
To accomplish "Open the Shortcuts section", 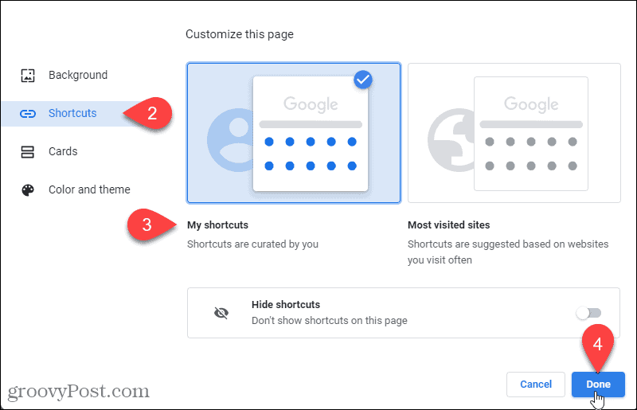I will (72, 113).
